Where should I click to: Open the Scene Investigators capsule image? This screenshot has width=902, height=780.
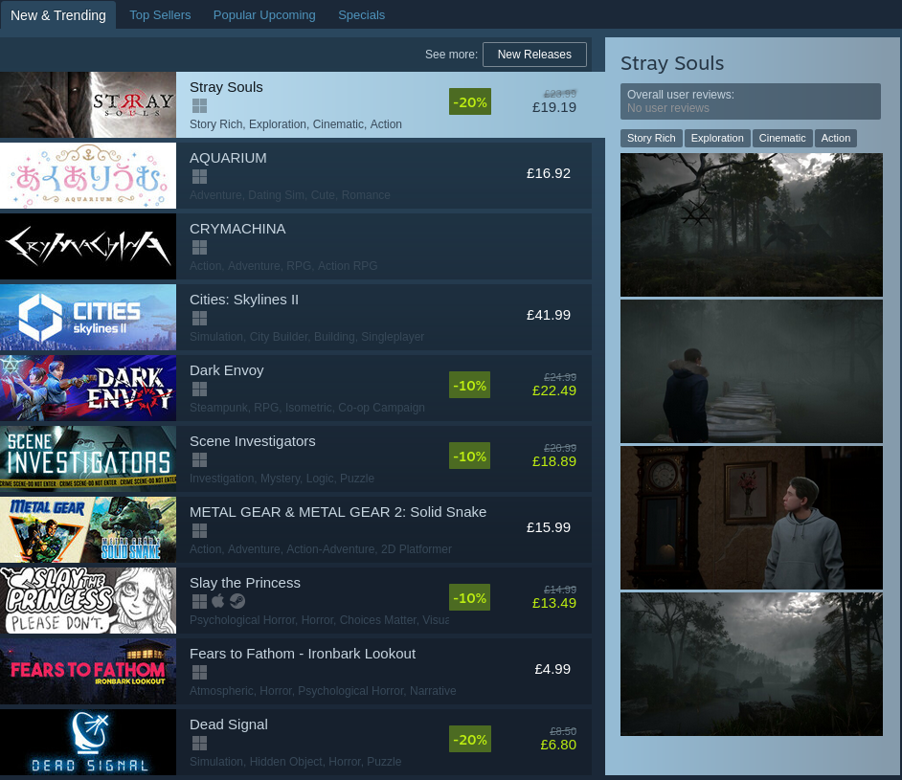point(88,458)
